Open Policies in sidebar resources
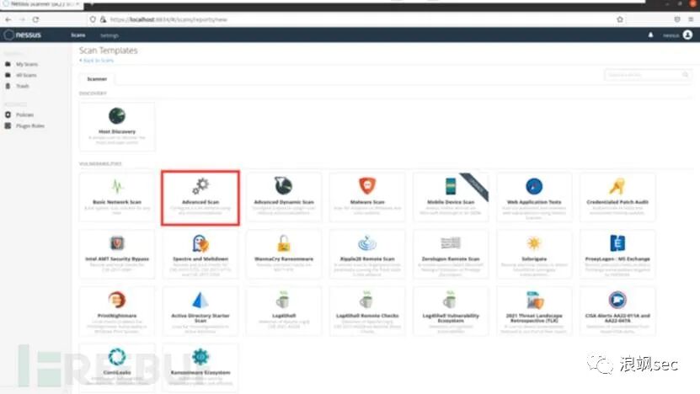The height and width of the screenshot is (394, 700). pos(24,114)
